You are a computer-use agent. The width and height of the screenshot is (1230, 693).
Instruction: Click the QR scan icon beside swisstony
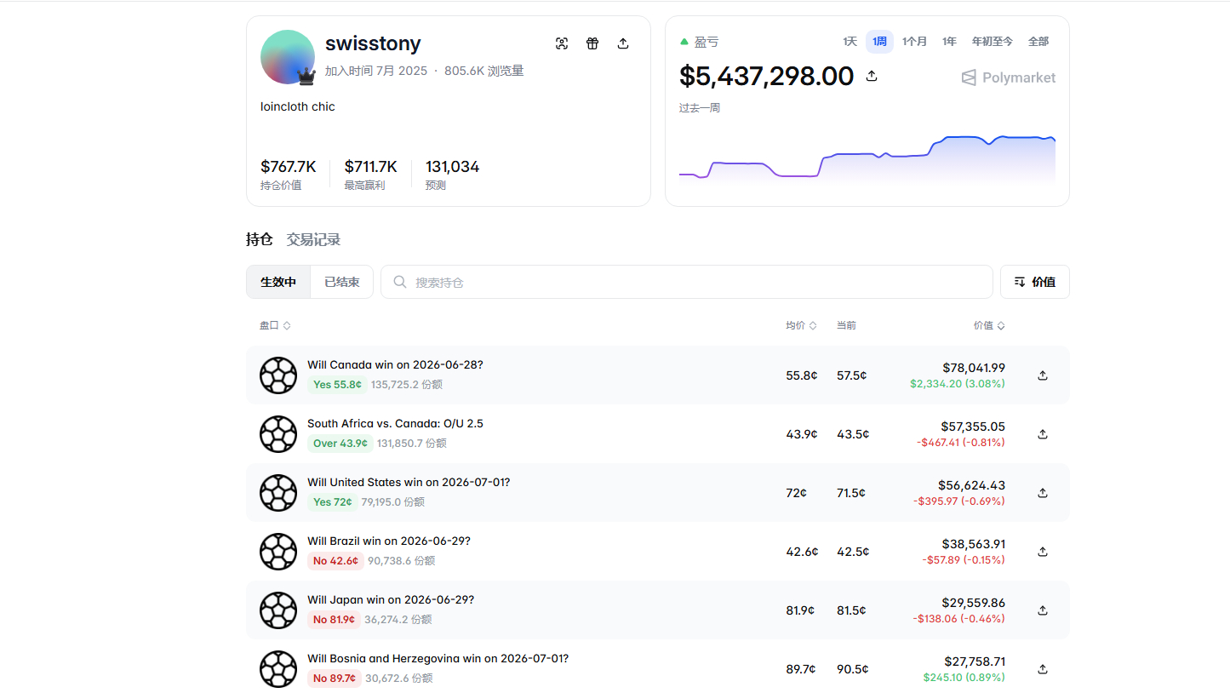coord(562,43)
